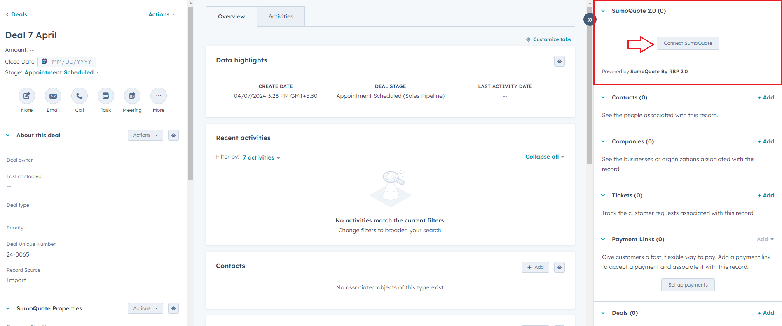The width and height of the screenshot is (782, 326).
Task: Compose an Email from the deal
Action: click(53, 96)
